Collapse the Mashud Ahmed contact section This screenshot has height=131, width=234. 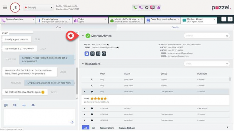[83, 36]
